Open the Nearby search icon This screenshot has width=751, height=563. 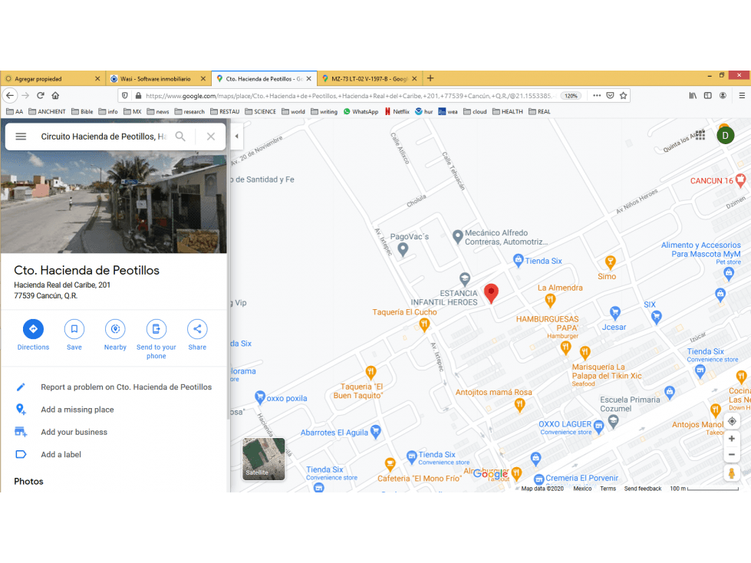(x=115, y=329)
